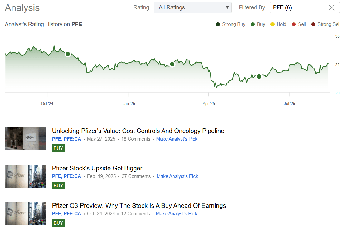Click the Strong Buy legend dot
This screenshot has height=229, width=345.
click(x=218, y=24)
